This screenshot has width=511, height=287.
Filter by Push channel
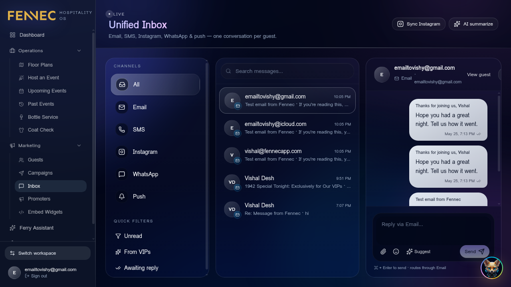(155, 197)
